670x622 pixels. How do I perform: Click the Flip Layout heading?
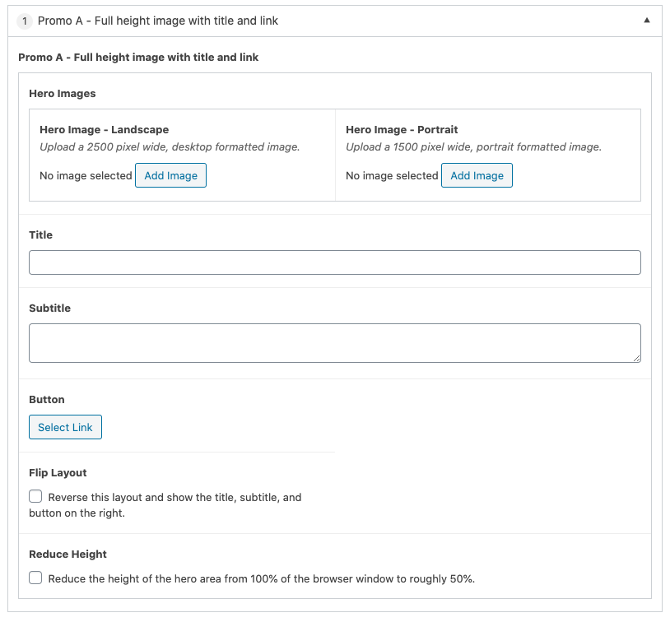pyautogui.click(x=58, y=473)
